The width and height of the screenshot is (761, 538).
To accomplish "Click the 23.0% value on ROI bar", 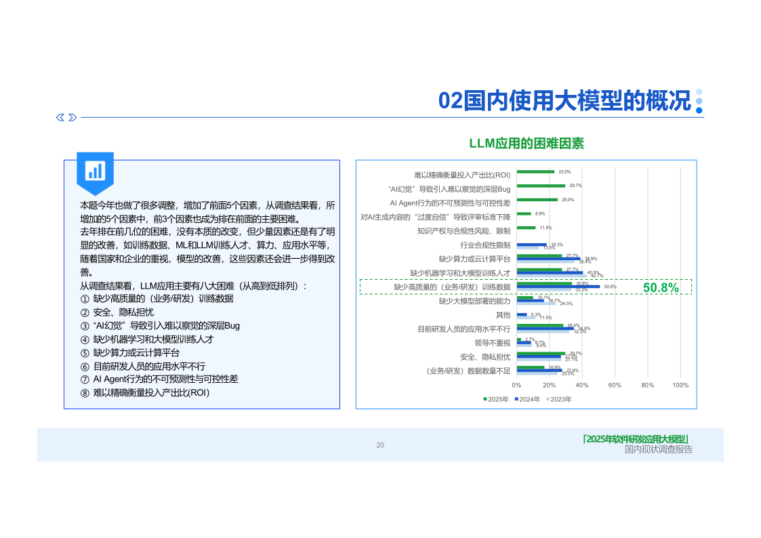I will pos(564,171).
